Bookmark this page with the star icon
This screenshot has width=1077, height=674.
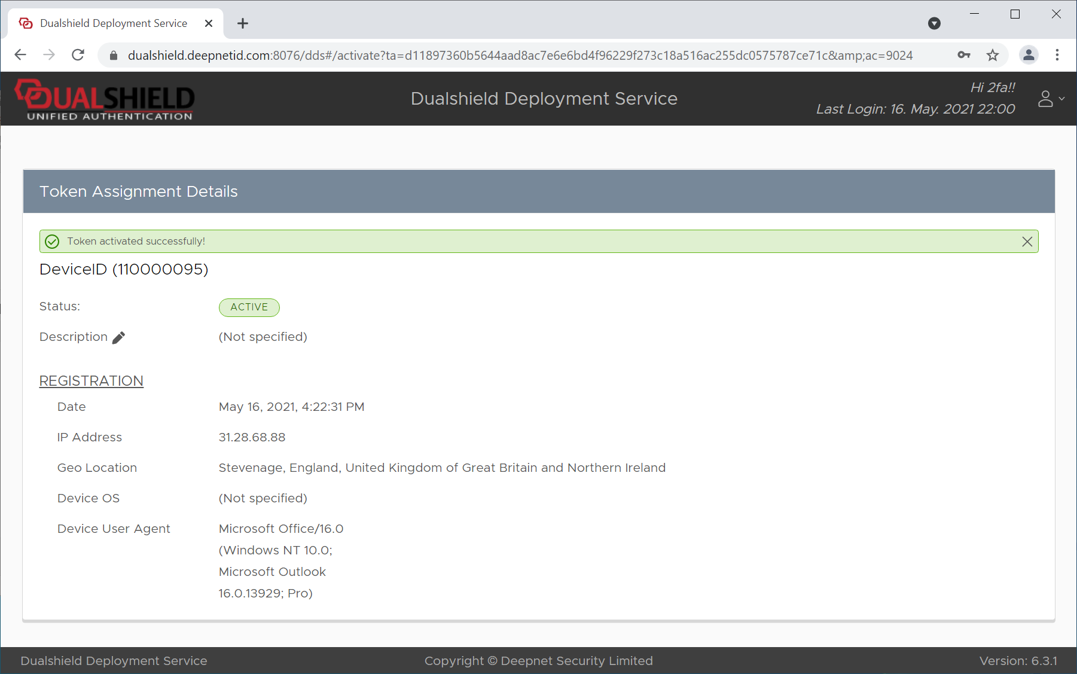tap(993, 56)
